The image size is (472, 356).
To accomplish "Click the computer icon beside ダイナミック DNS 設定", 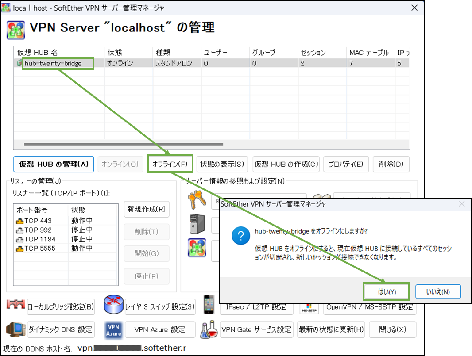I will (15, 329).
